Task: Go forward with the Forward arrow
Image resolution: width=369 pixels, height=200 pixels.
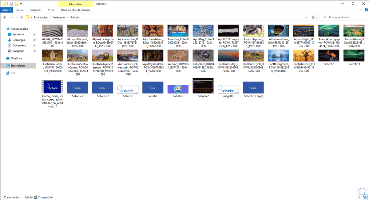Action: click(x=12, y=17)
